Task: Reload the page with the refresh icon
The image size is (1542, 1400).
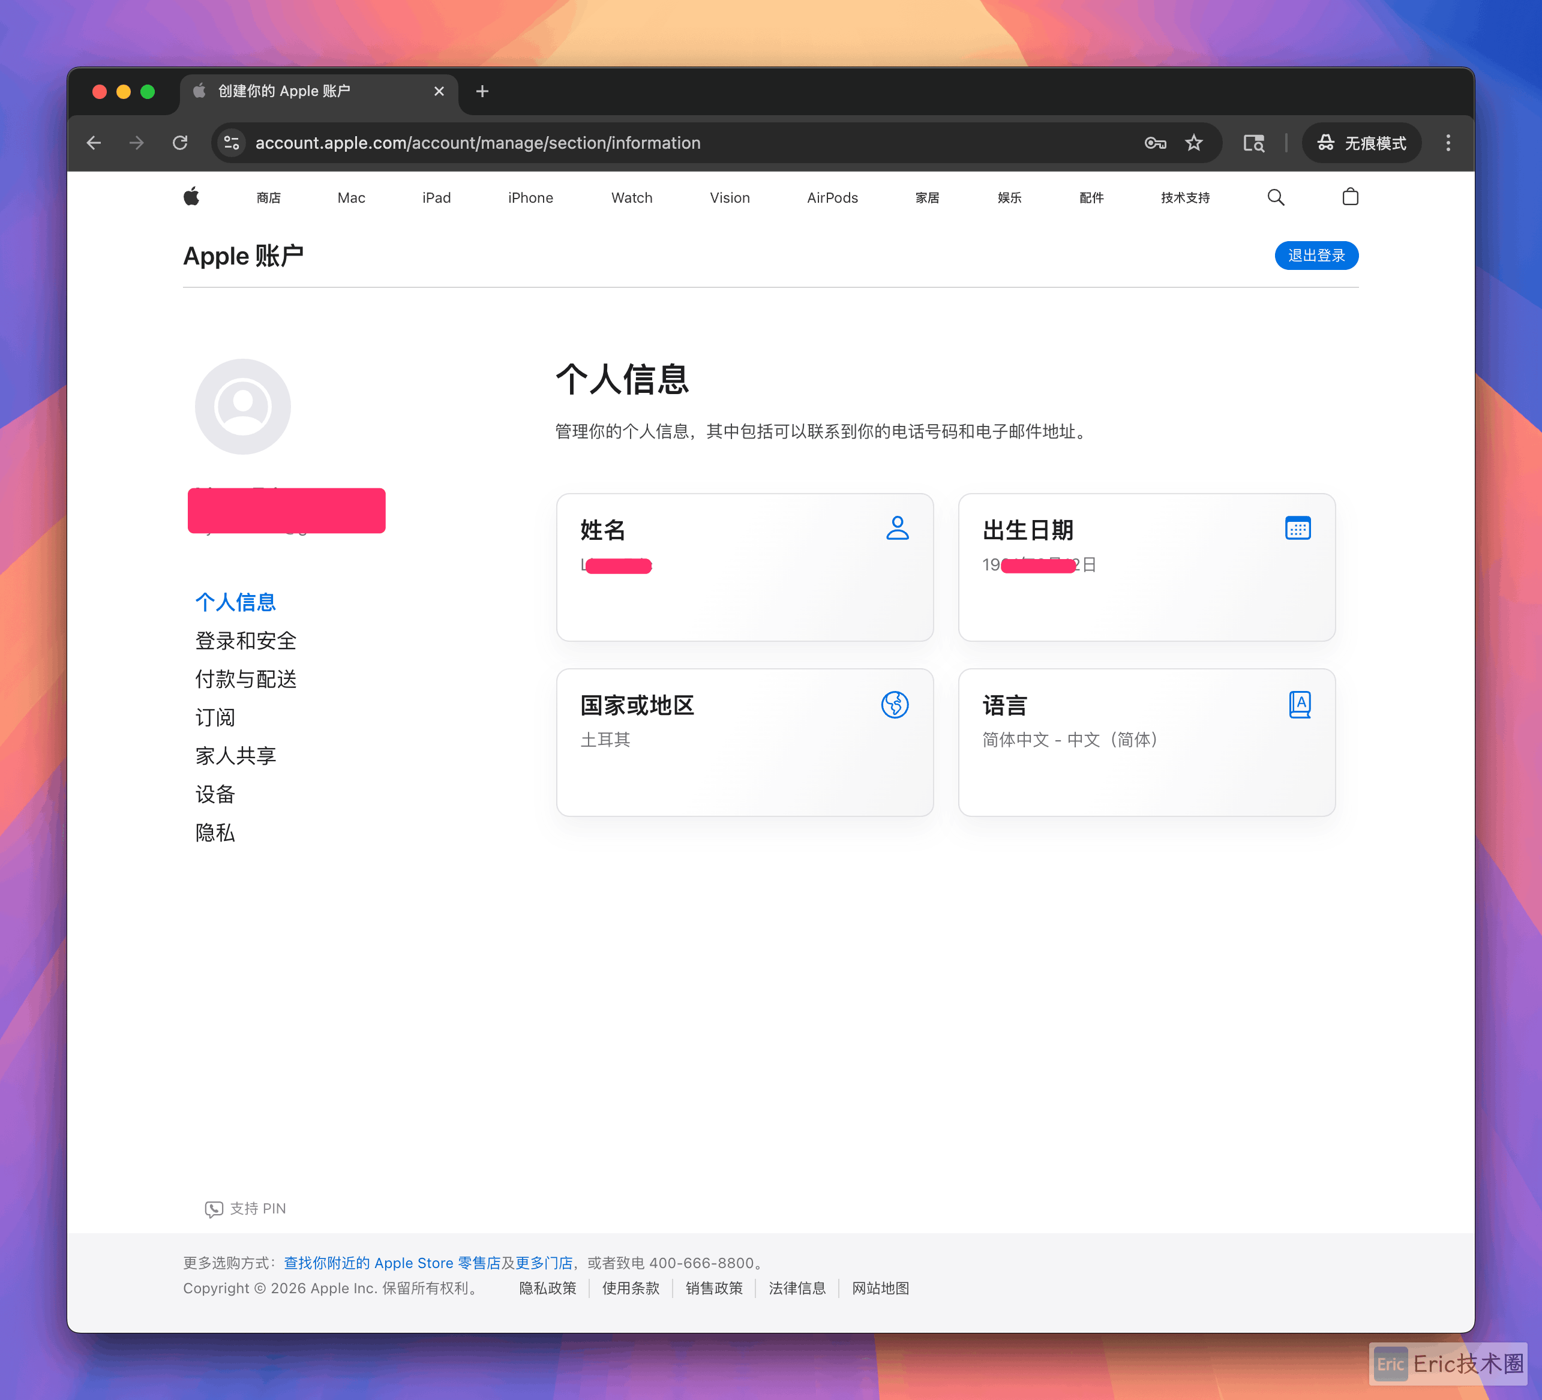Action: (x=181, y=143)
